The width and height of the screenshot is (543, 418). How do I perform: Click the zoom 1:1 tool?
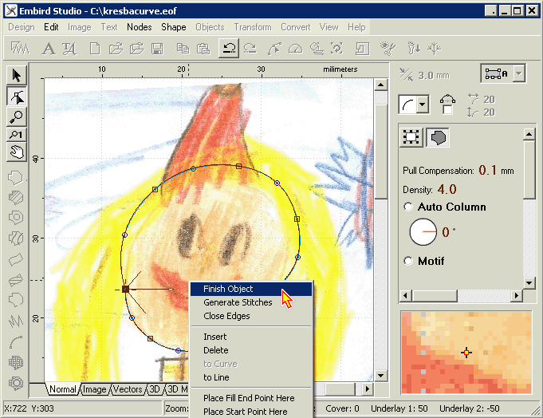coord(16,135)
